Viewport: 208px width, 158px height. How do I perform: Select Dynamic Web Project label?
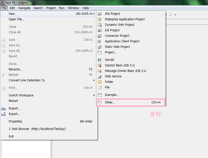coord(120,25)
